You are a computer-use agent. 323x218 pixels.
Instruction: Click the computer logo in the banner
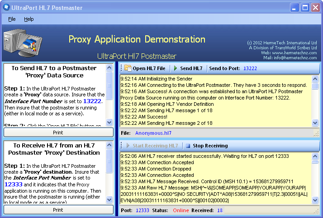click(x=25, y=44)
